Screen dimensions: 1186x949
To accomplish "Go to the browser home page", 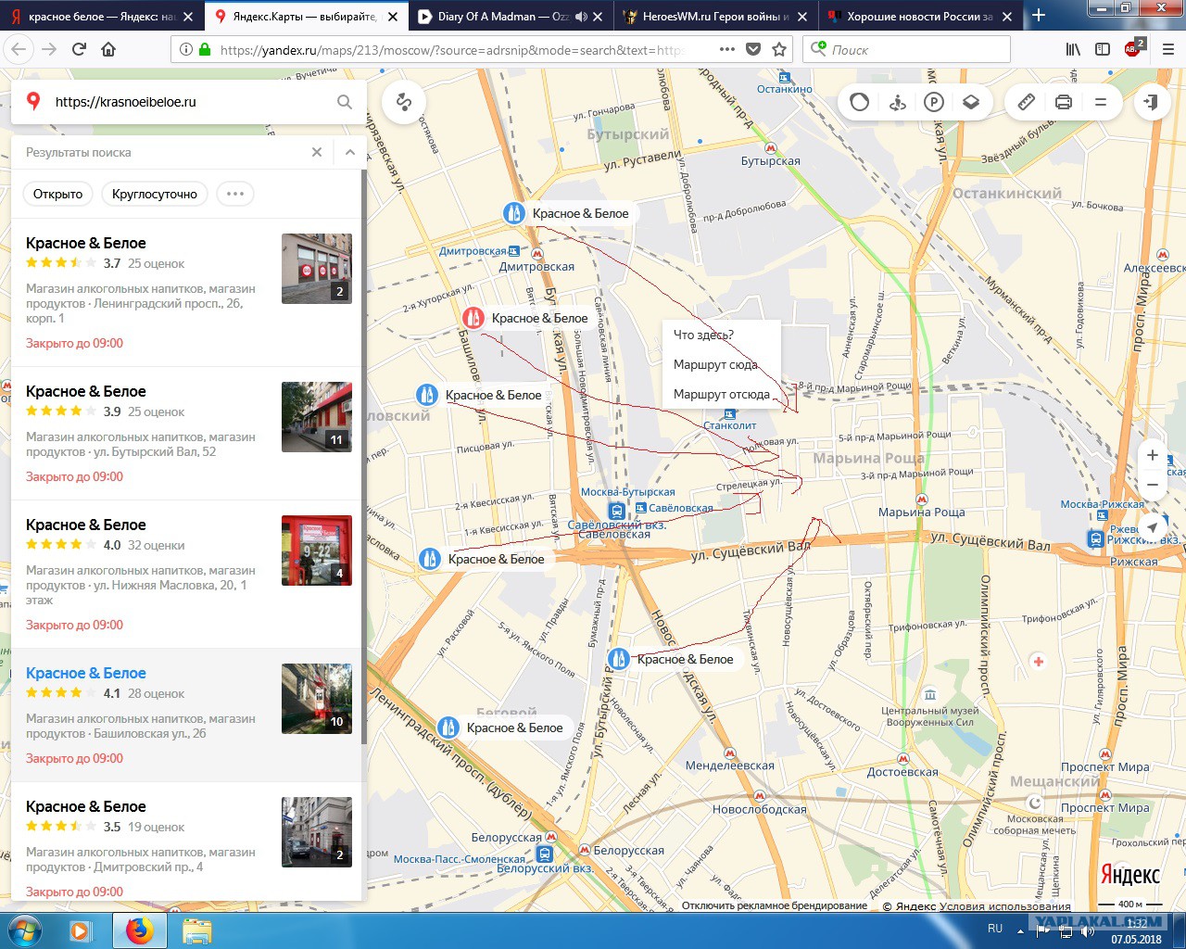I will (x=108, y=49).
